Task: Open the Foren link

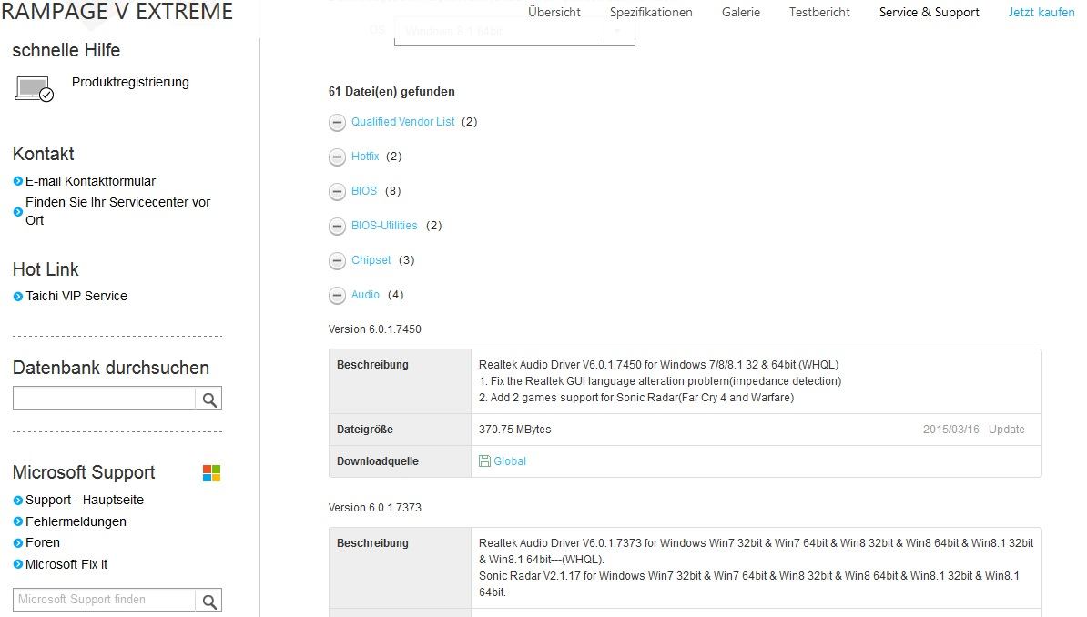Action: pos(42,542)
